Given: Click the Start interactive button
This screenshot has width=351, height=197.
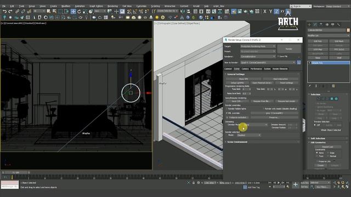Looking at the screenshot, I should [280, 79].
